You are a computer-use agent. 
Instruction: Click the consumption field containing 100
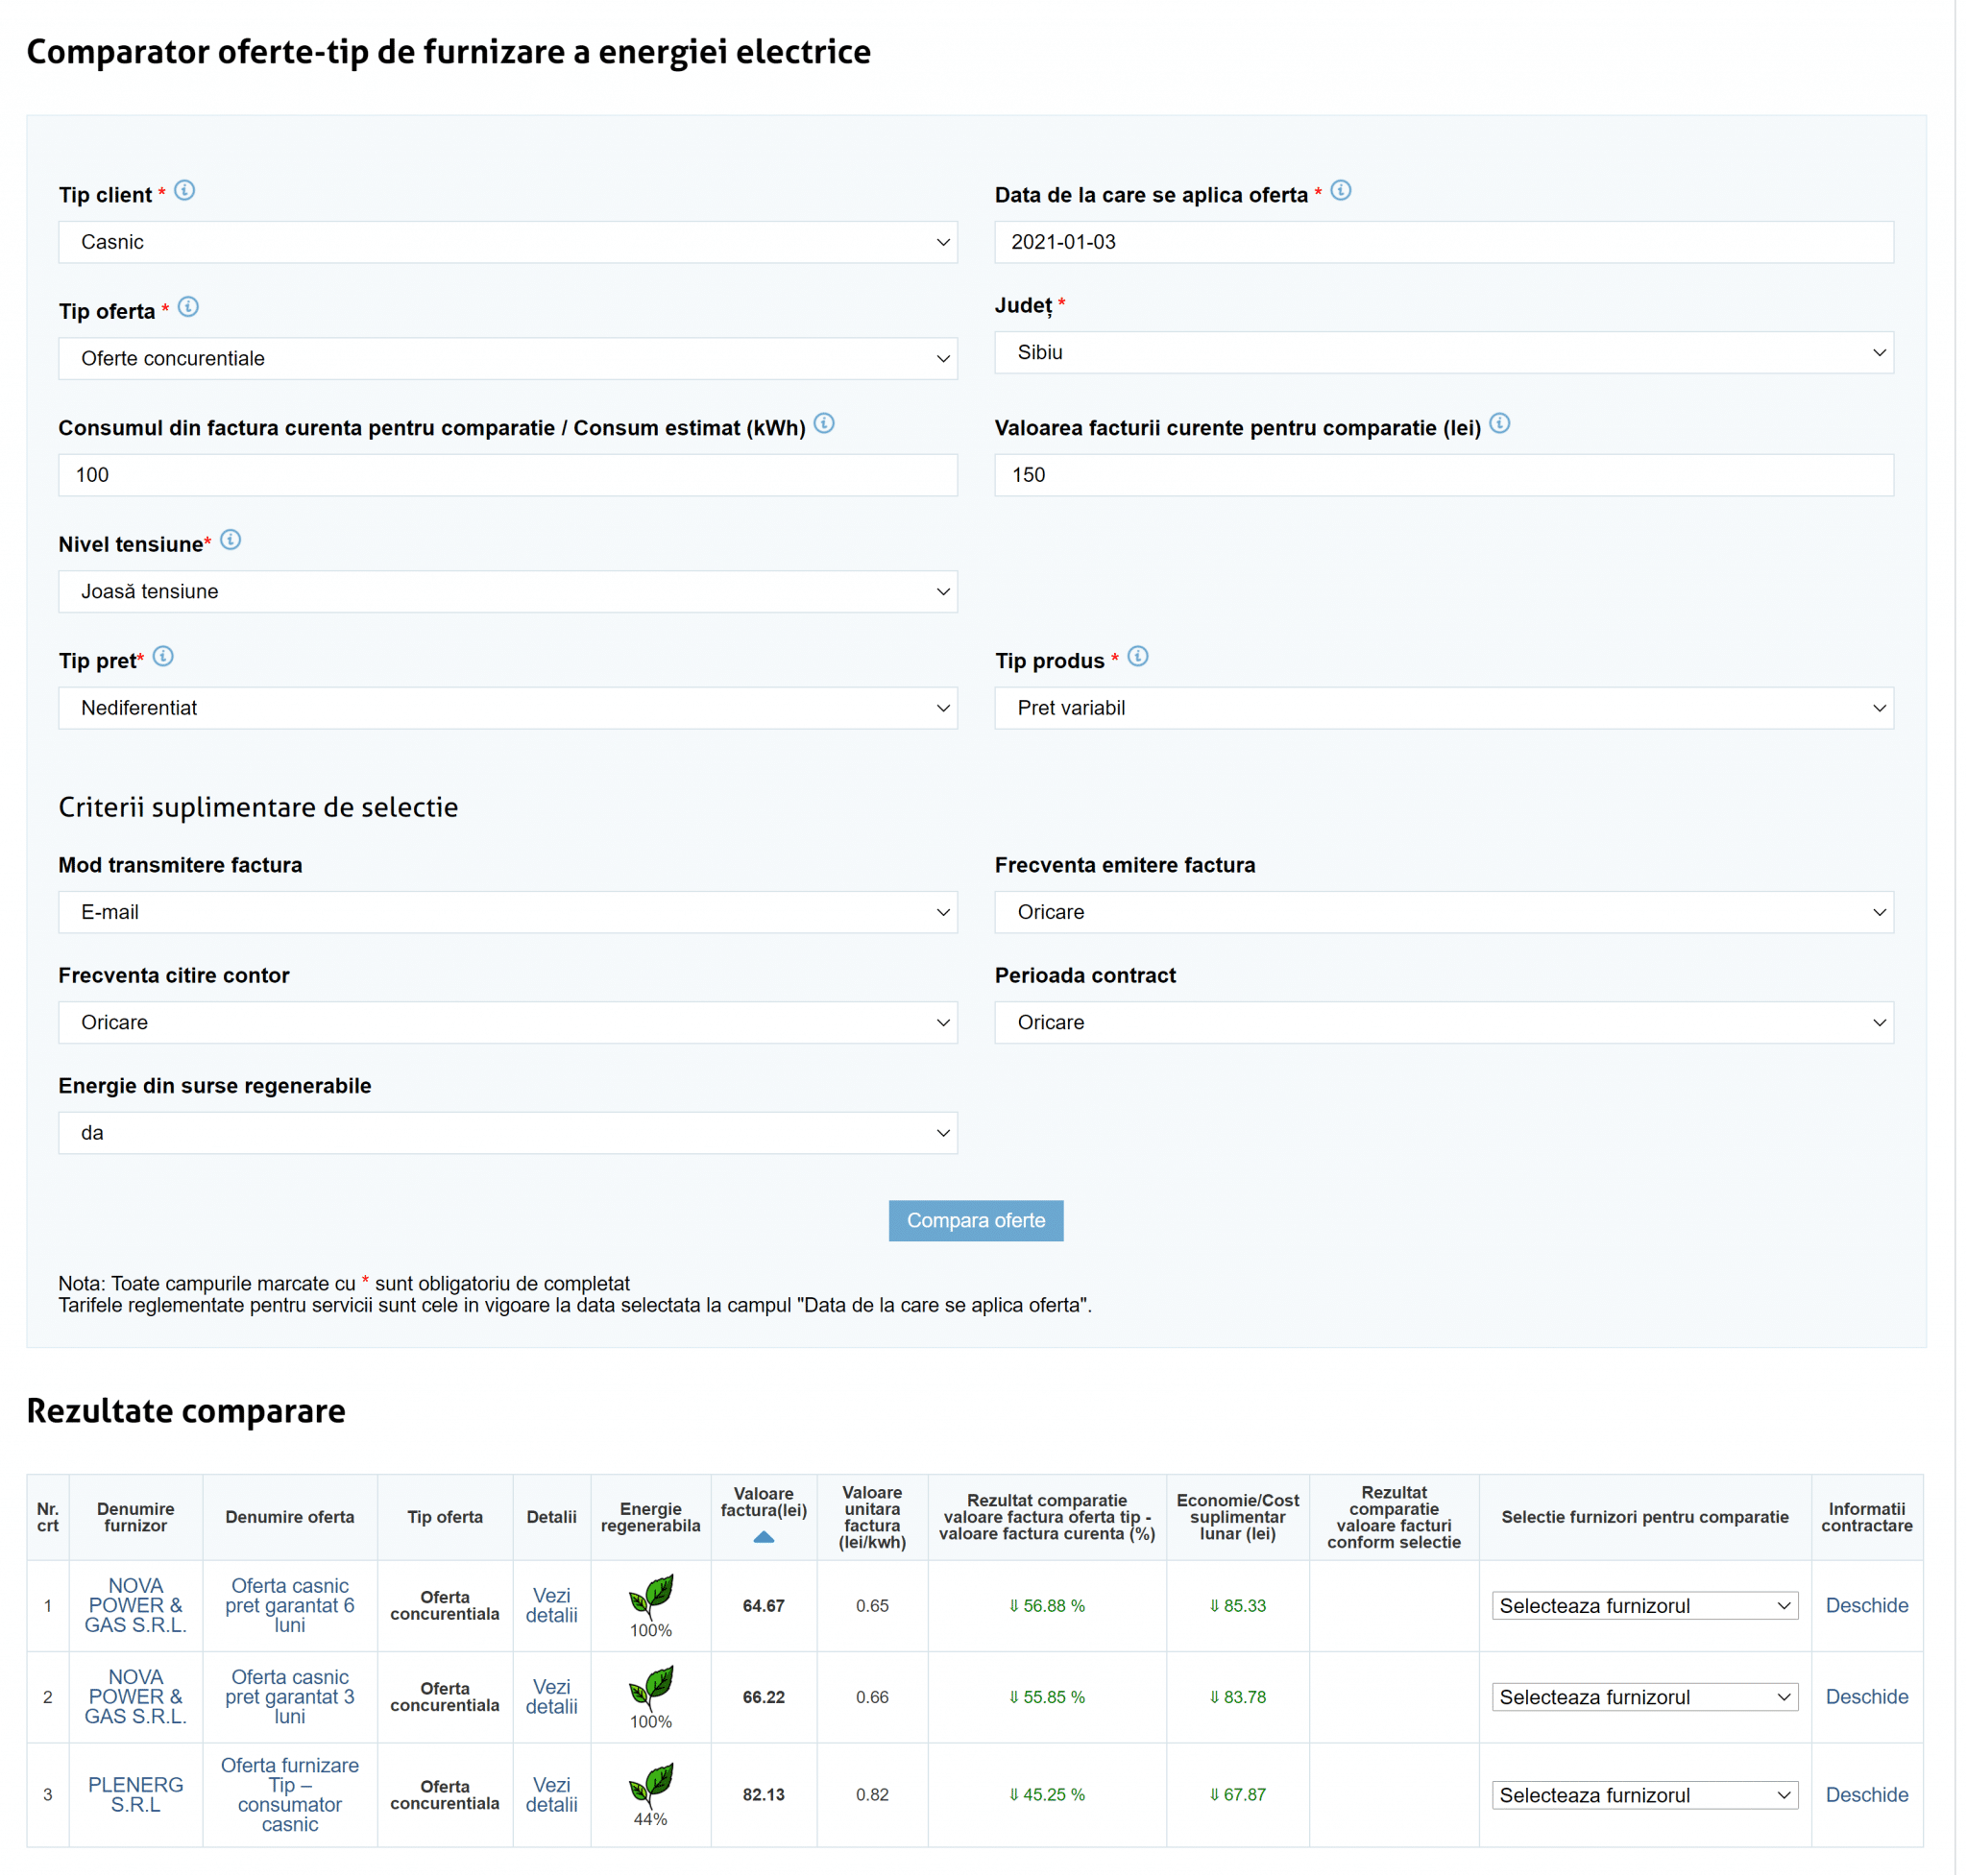pos(507,475)
